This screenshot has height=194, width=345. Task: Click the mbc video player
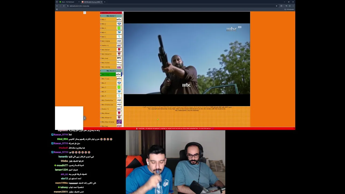click(x=187, y=59)
